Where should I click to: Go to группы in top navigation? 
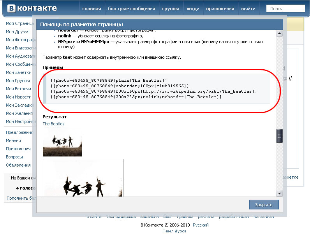coord(171,9)
